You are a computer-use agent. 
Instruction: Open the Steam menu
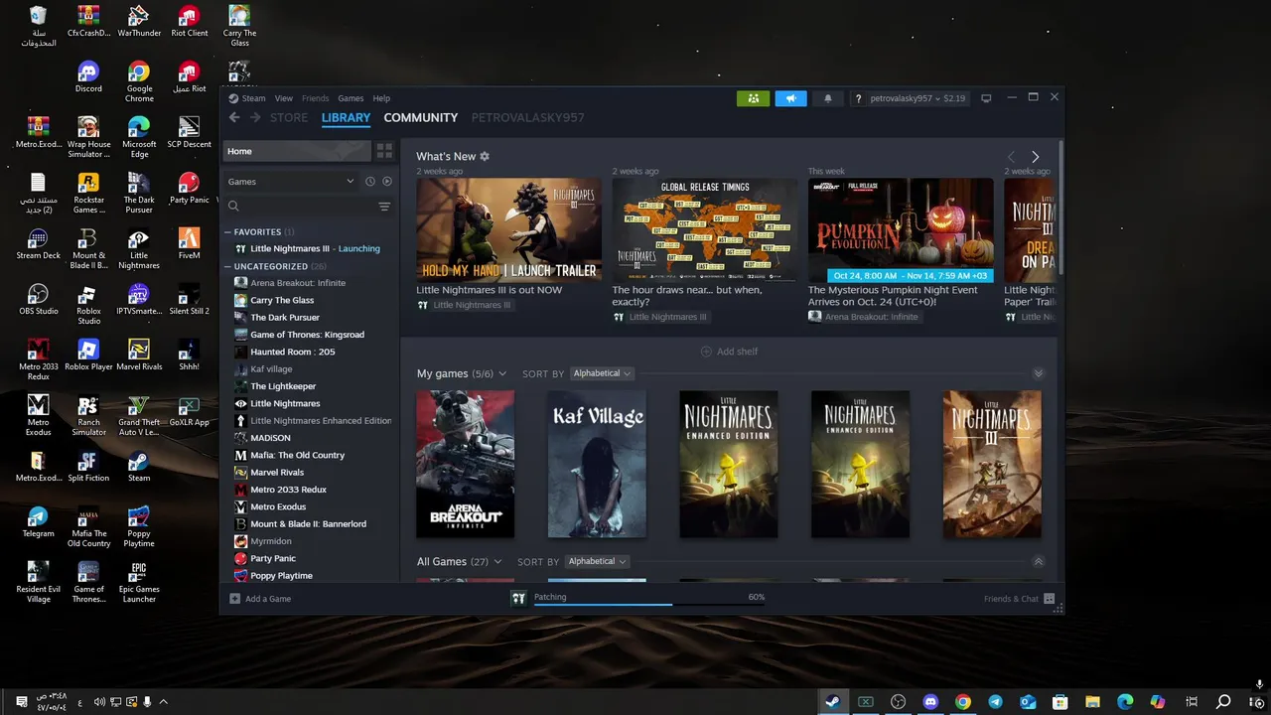[x=247, y=98]
